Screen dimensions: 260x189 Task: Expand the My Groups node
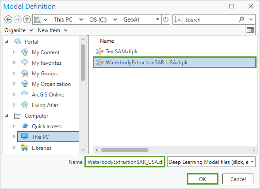(15, 73)
